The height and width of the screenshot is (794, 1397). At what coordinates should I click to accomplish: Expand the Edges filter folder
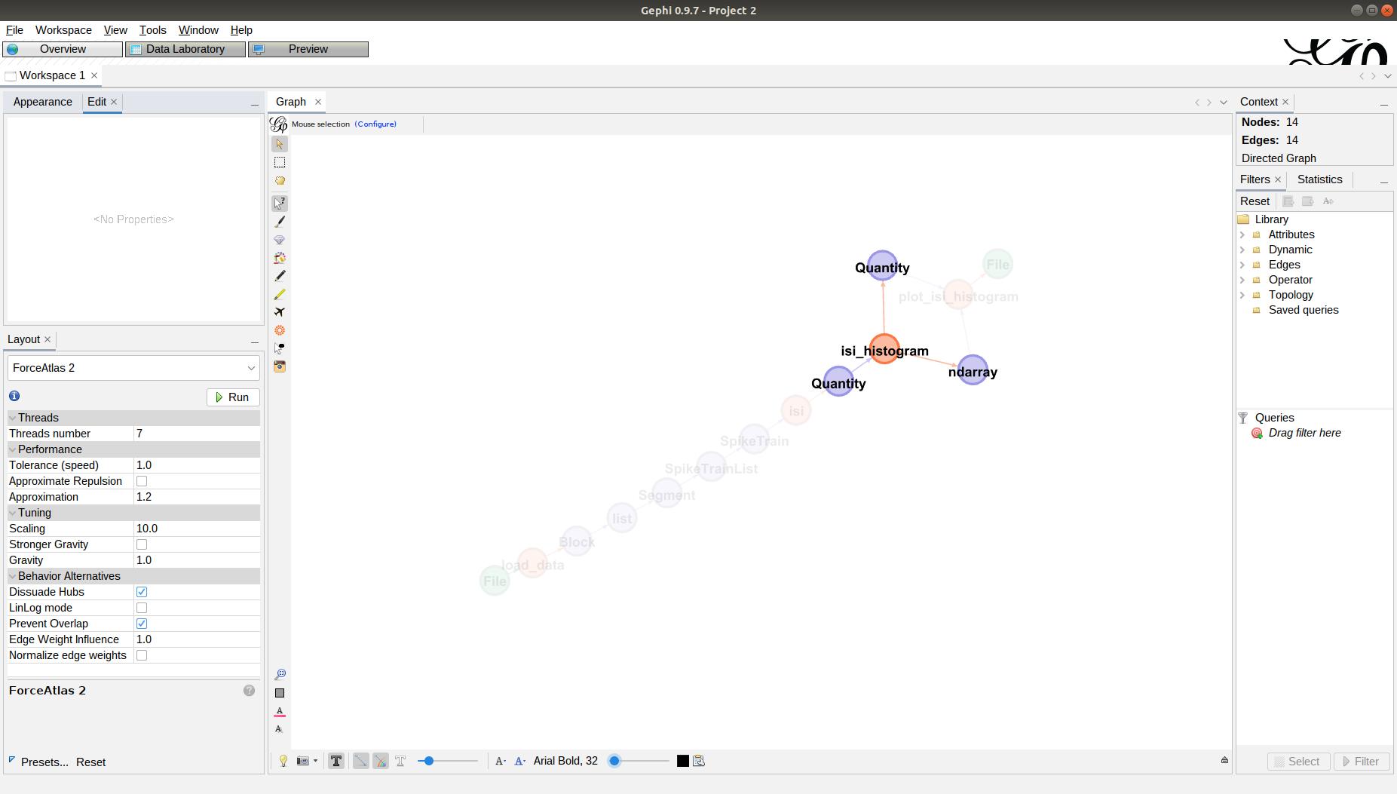tap(1242, 265)
